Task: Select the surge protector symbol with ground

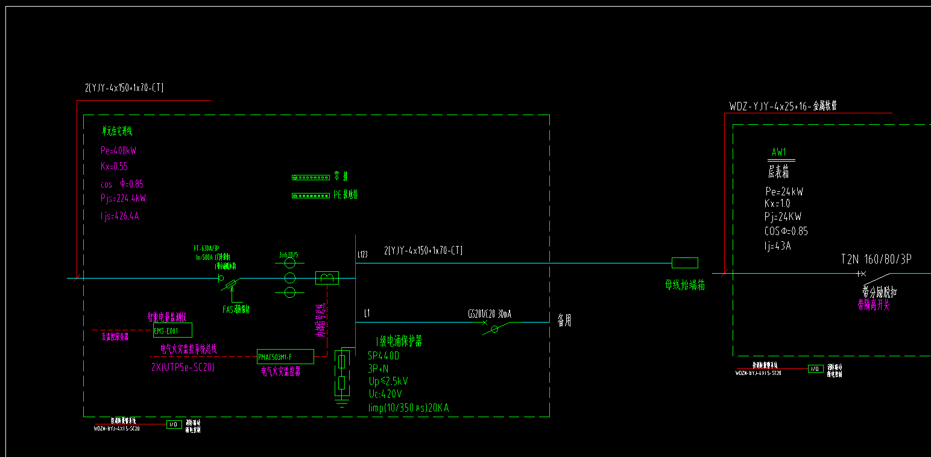Action: pos(342,377)
